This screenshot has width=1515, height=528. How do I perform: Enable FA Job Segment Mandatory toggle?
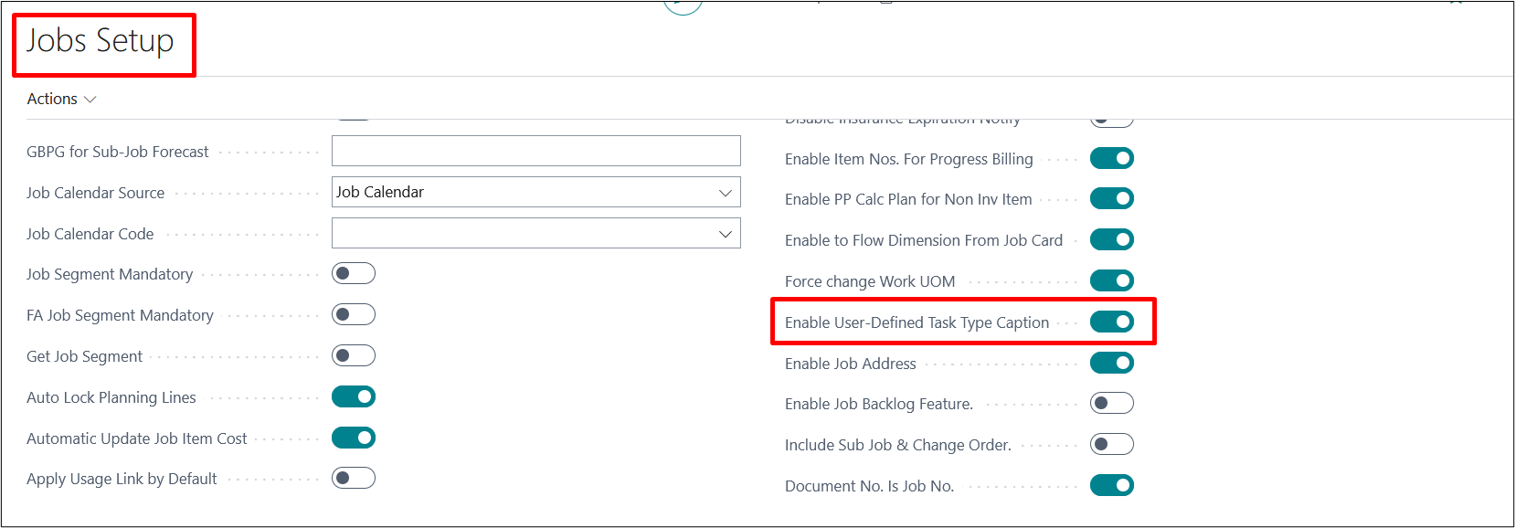pos(354,314)
